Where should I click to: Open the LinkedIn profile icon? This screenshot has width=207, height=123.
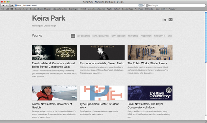tap(164, 20)
